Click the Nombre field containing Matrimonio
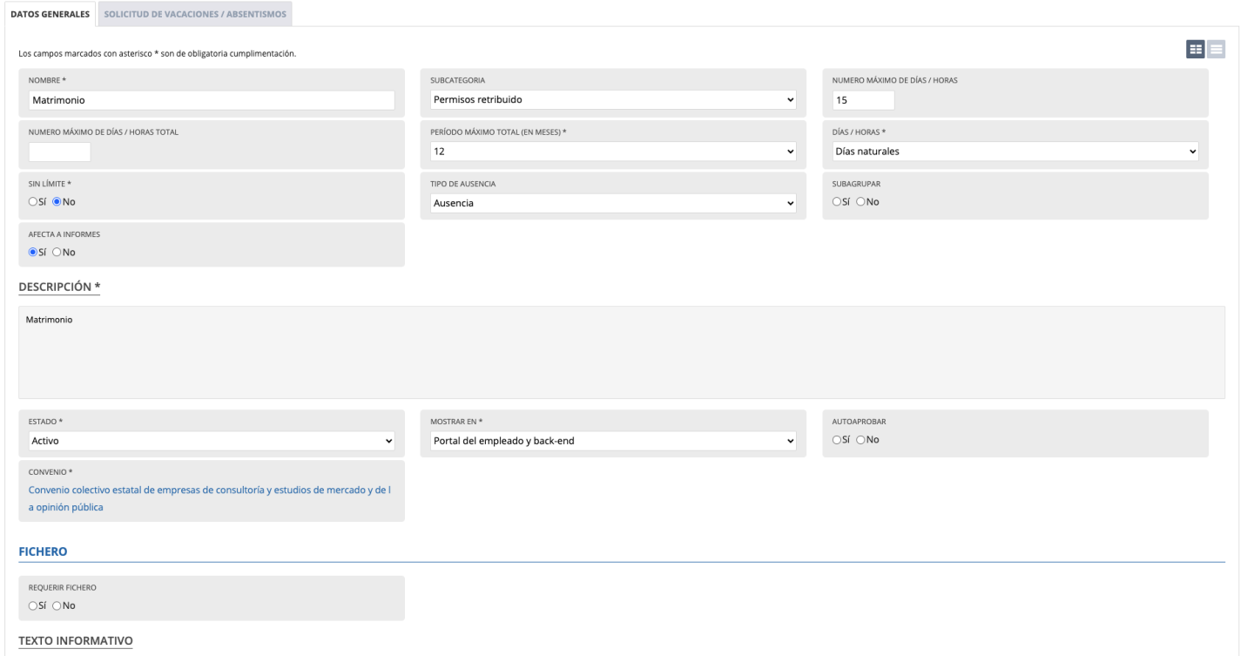This screenshot has height=656, width=1254. point(212,100)
